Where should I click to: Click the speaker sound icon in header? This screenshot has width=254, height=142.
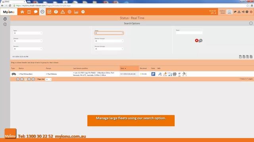pyautogui.click(x=243, y=12)
